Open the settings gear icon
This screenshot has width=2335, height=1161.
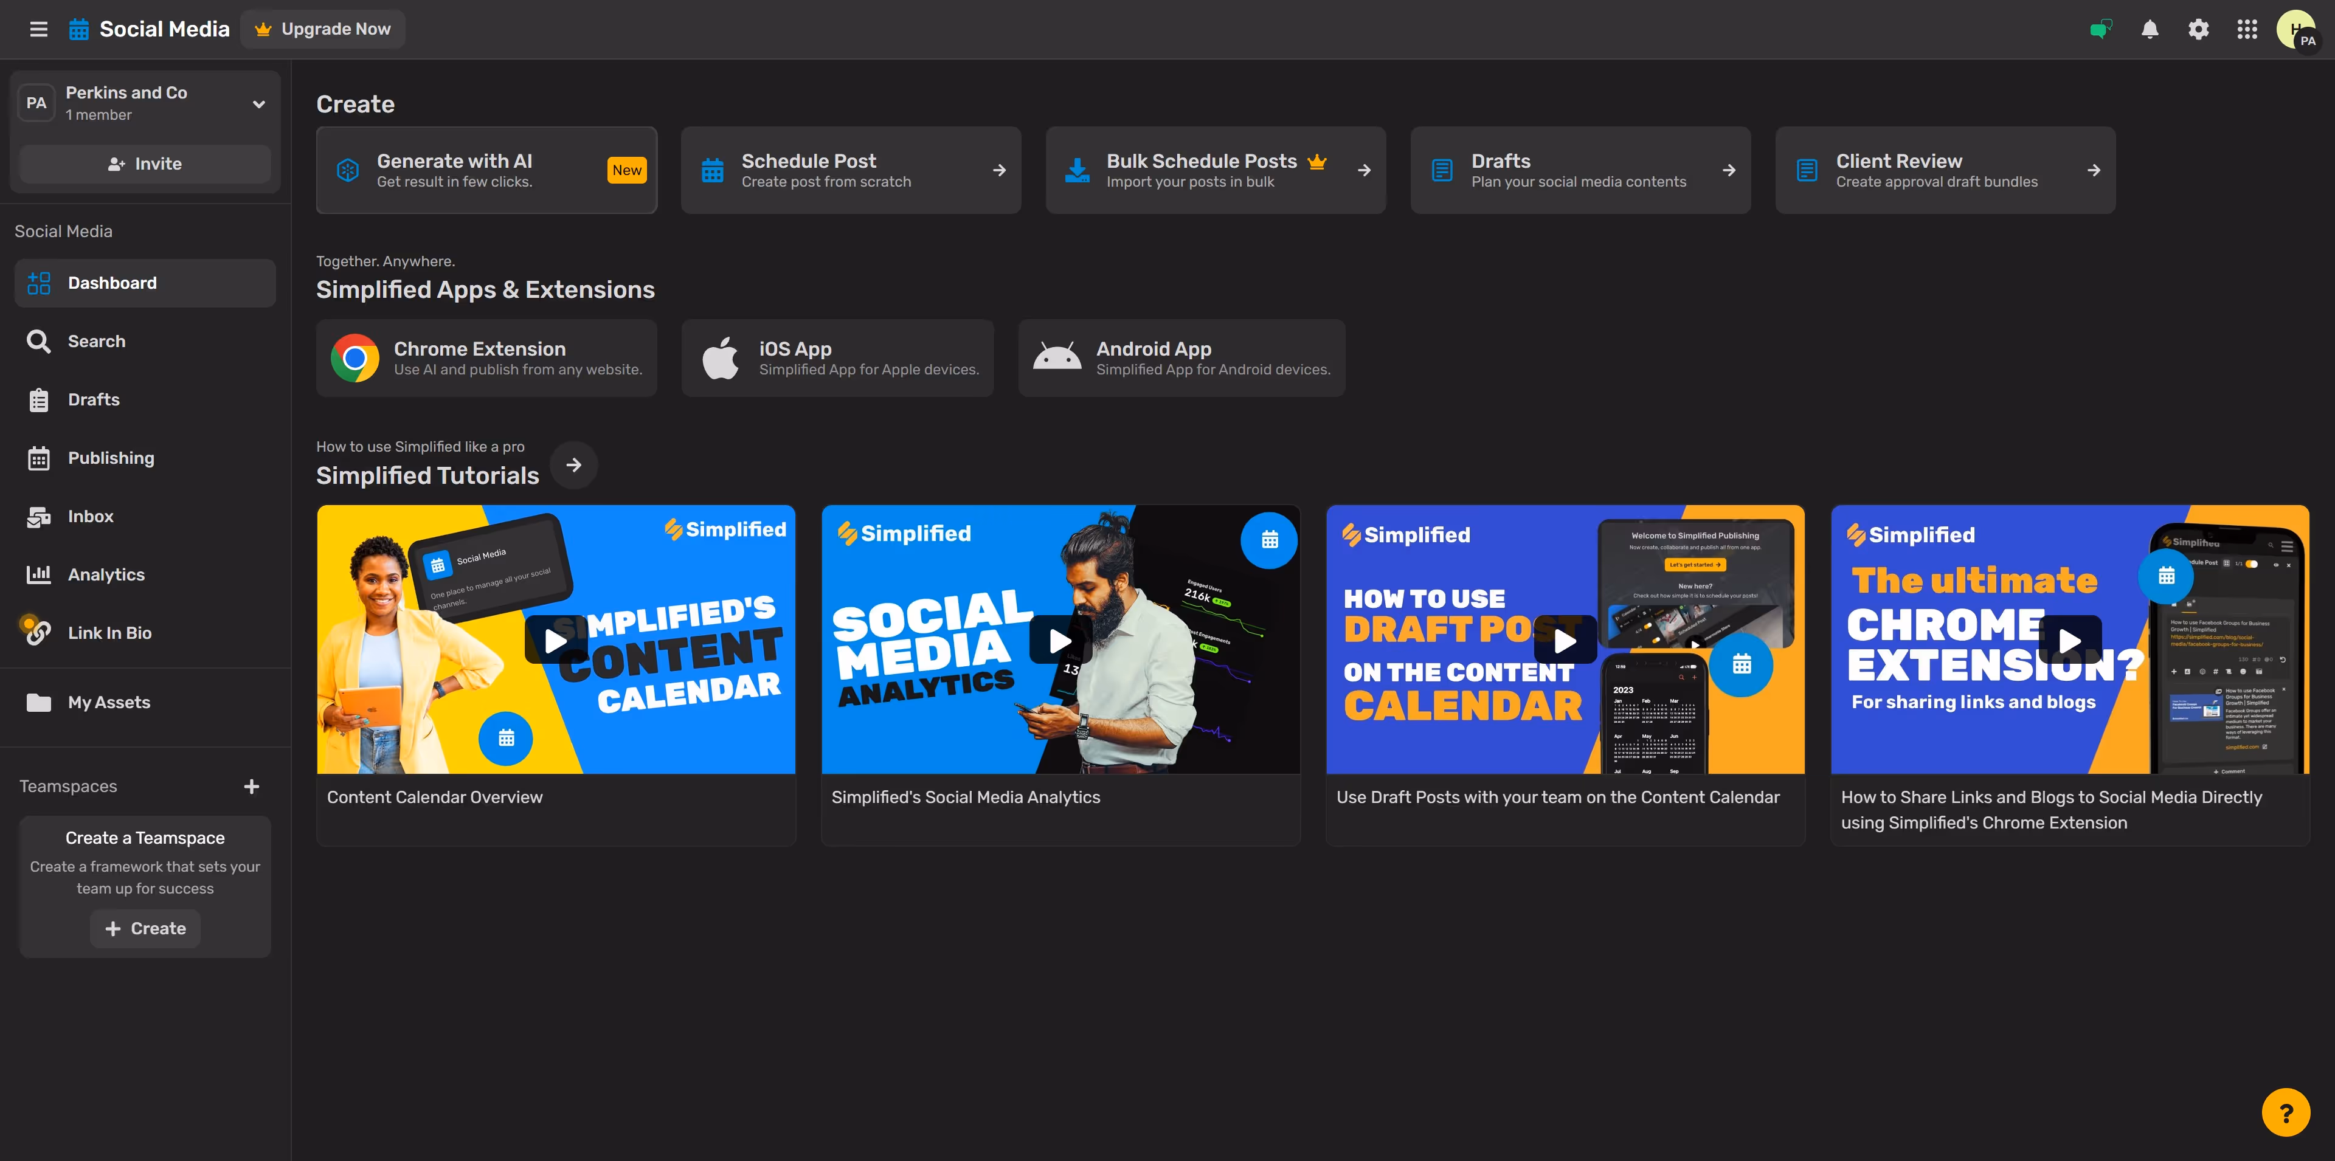click(2198, 29)
